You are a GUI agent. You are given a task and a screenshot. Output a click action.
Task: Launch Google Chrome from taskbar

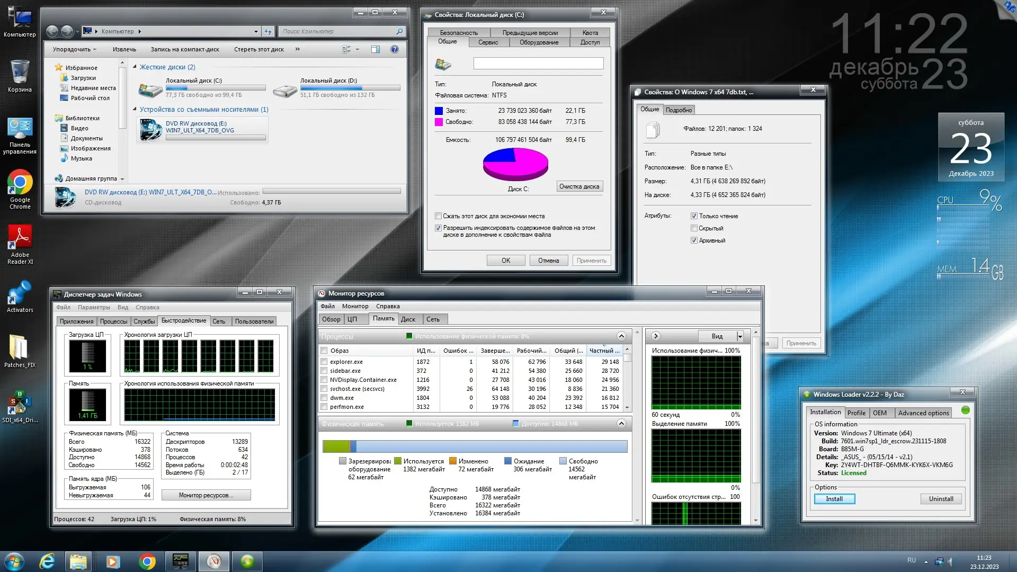tap(147, 561)
